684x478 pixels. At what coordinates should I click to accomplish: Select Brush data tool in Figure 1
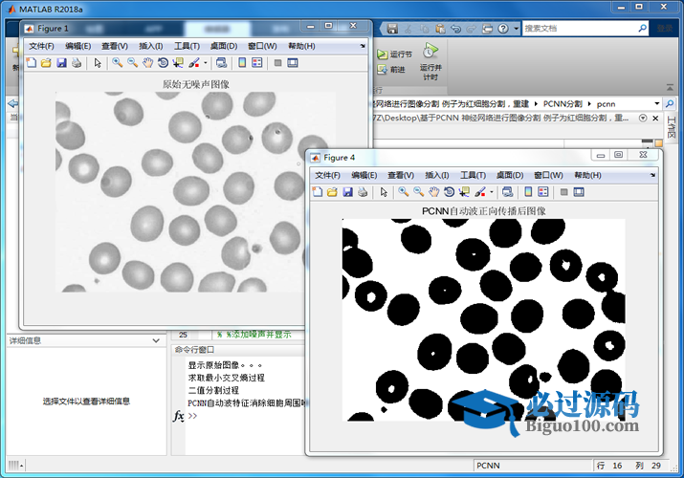(x=194, y=63)
